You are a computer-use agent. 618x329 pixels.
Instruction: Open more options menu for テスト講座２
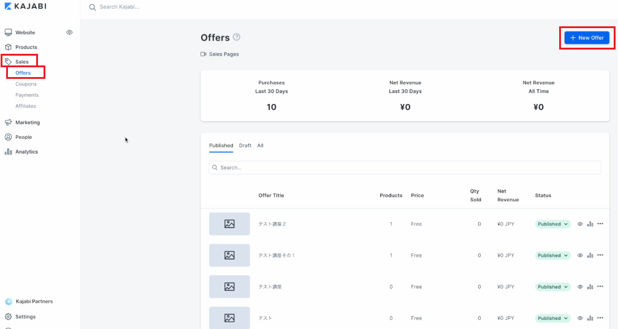[x=600, y=224]
